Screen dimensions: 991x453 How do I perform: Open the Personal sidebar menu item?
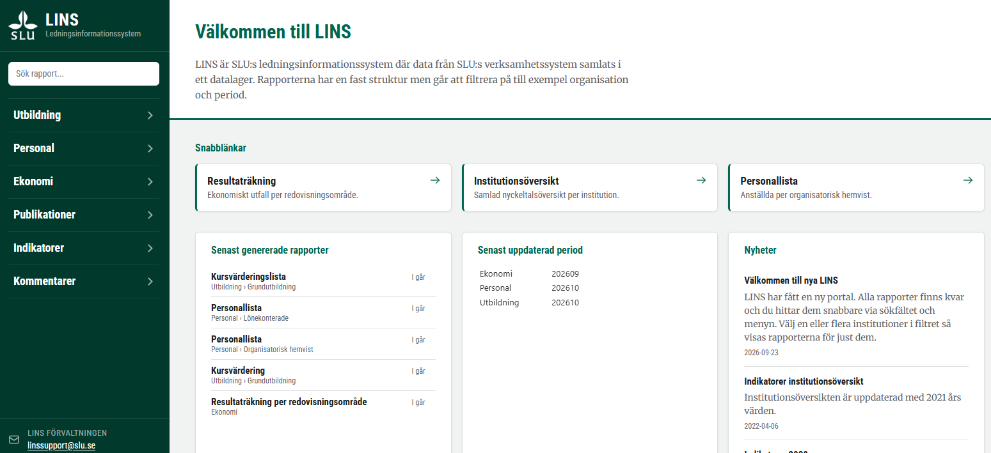coord(84,148)
